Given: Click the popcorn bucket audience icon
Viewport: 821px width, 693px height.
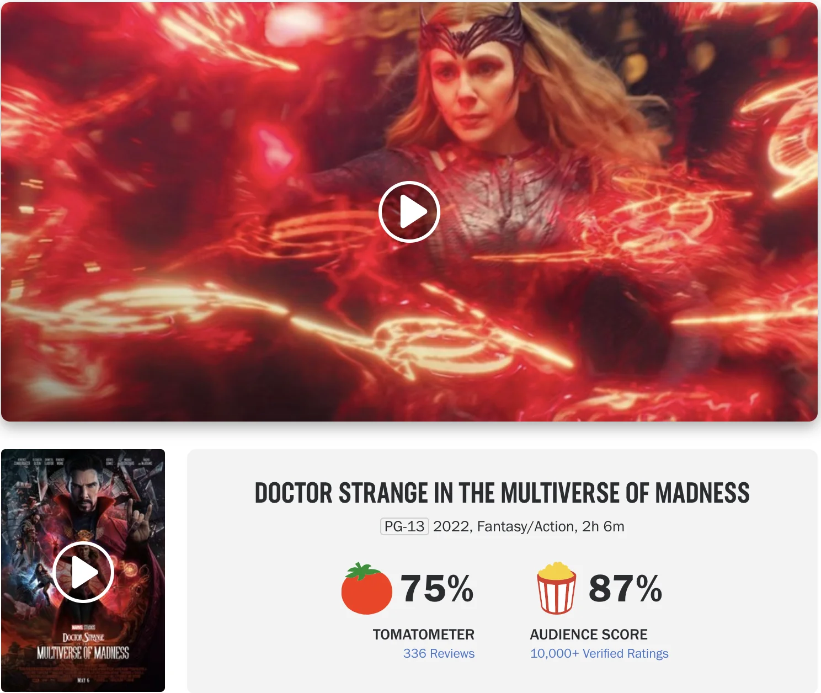Looking at the screenshot, I should coord(556,588).
